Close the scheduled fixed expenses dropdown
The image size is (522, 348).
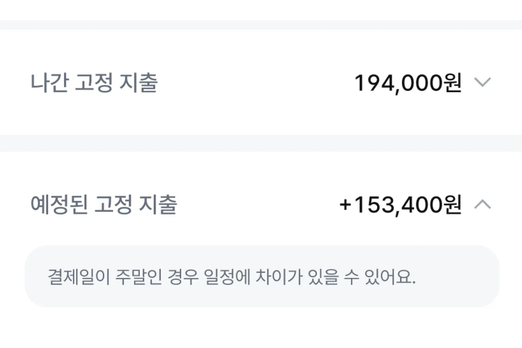[x=482, y=205]
